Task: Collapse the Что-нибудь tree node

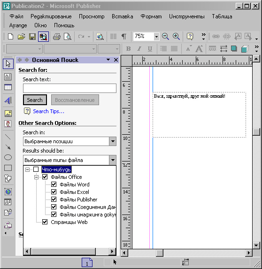Action: click(27, 169)
